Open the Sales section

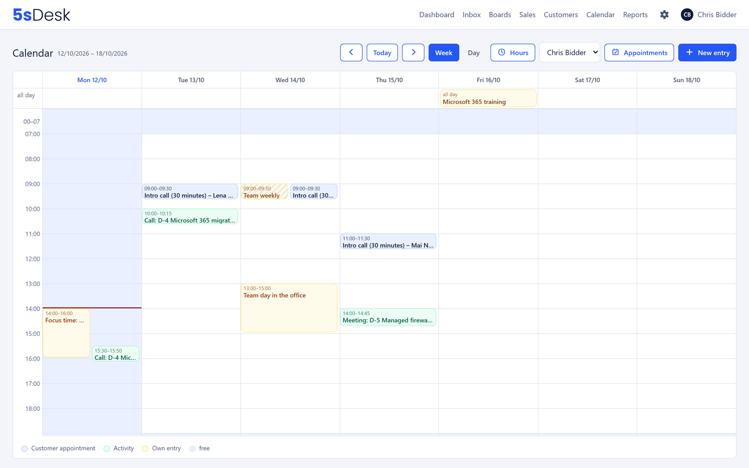527,15
